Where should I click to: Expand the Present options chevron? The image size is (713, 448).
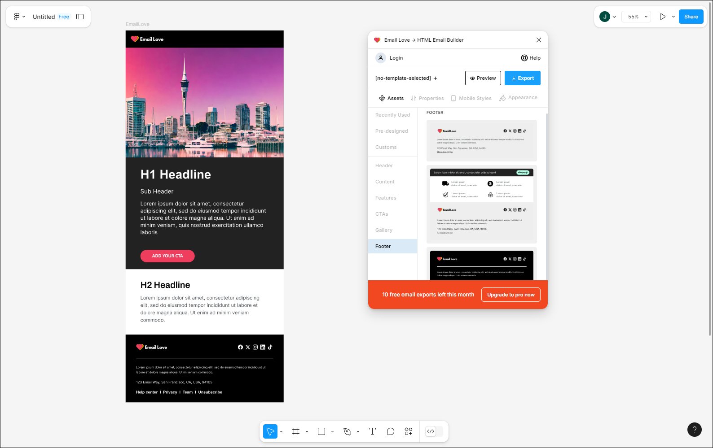tap(673, 17)
